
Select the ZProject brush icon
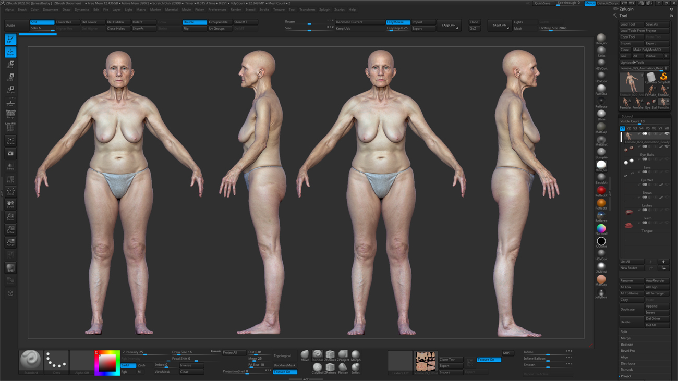coord(343,356)
